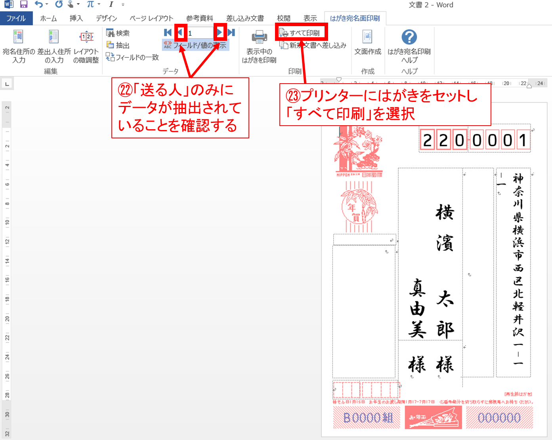This screenshot has width=552, height=440.
Task: Click the record number input field
Action: [200, 33]
